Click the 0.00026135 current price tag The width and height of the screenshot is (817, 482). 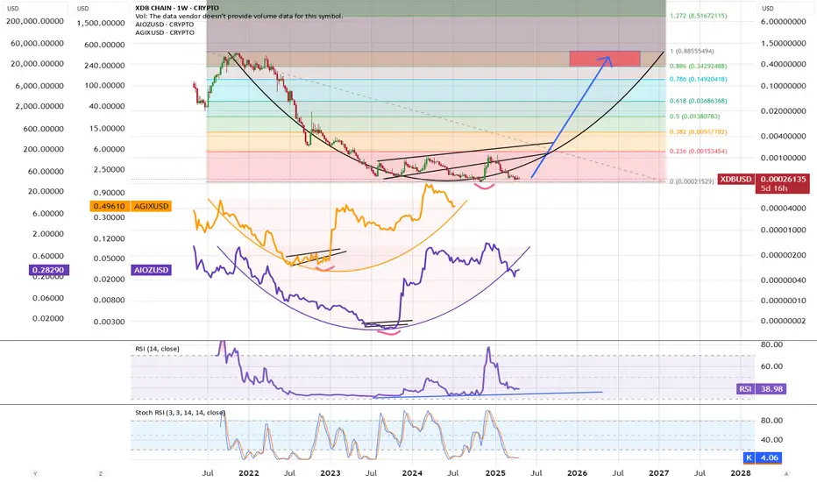coord(783,179)
